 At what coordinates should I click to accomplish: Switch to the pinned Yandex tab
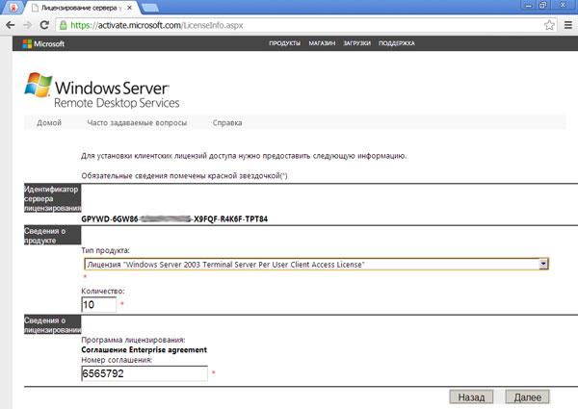pyautogui.click(x=13, y=8)
